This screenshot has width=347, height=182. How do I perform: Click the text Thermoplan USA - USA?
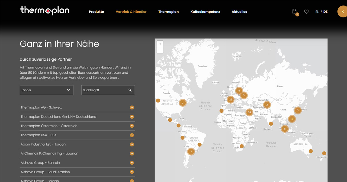(38, 135)
